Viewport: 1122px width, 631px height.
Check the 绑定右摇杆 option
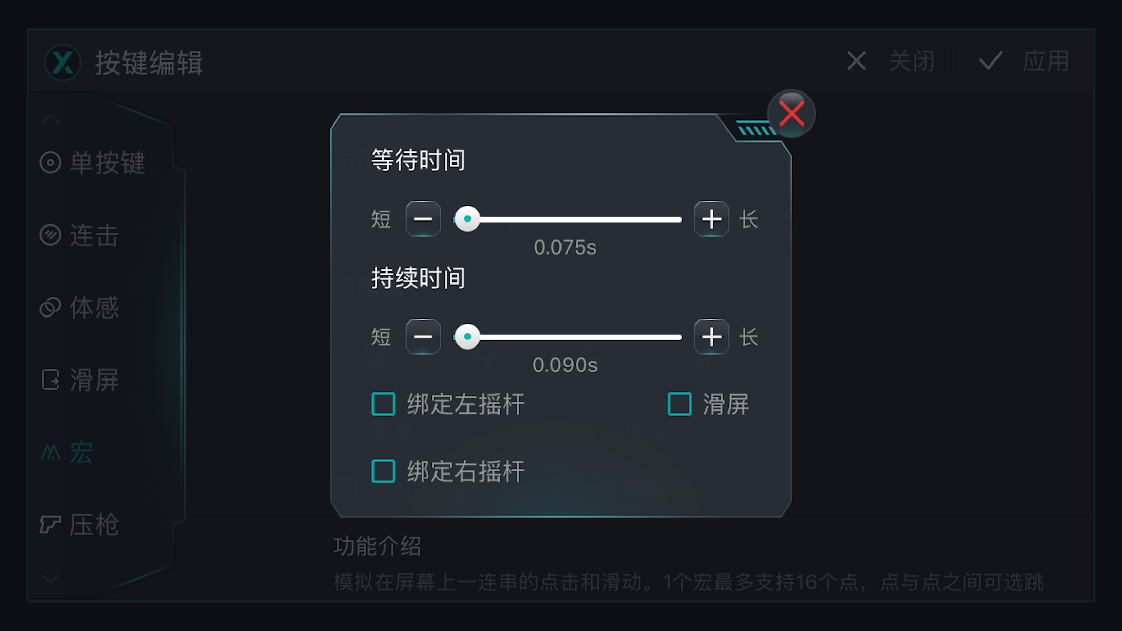coord(383,471)
